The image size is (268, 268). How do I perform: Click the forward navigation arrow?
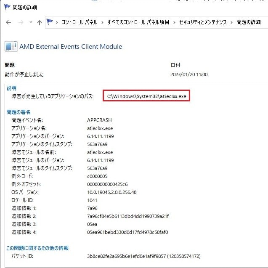click(x=21, y=22)
